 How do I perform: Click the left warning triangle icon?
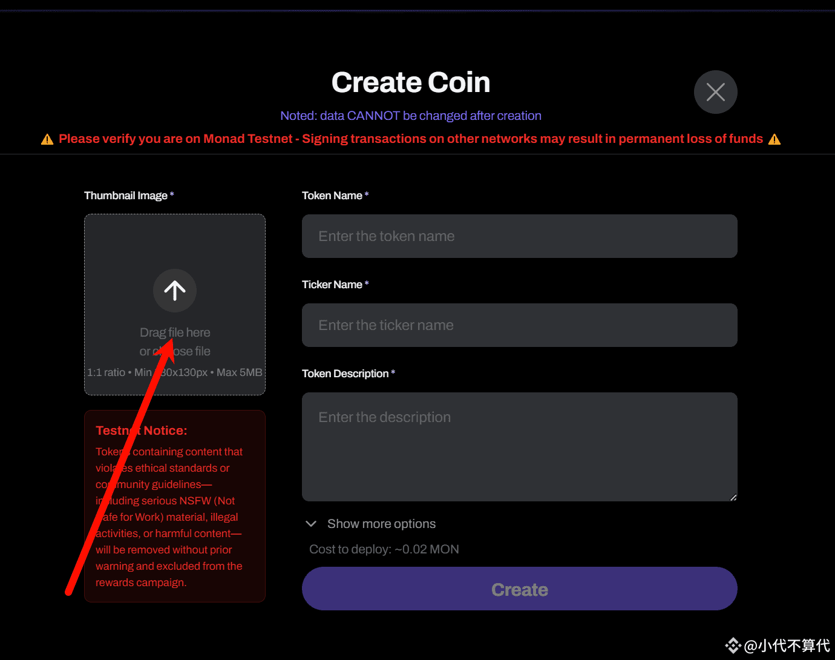(47, 139)
